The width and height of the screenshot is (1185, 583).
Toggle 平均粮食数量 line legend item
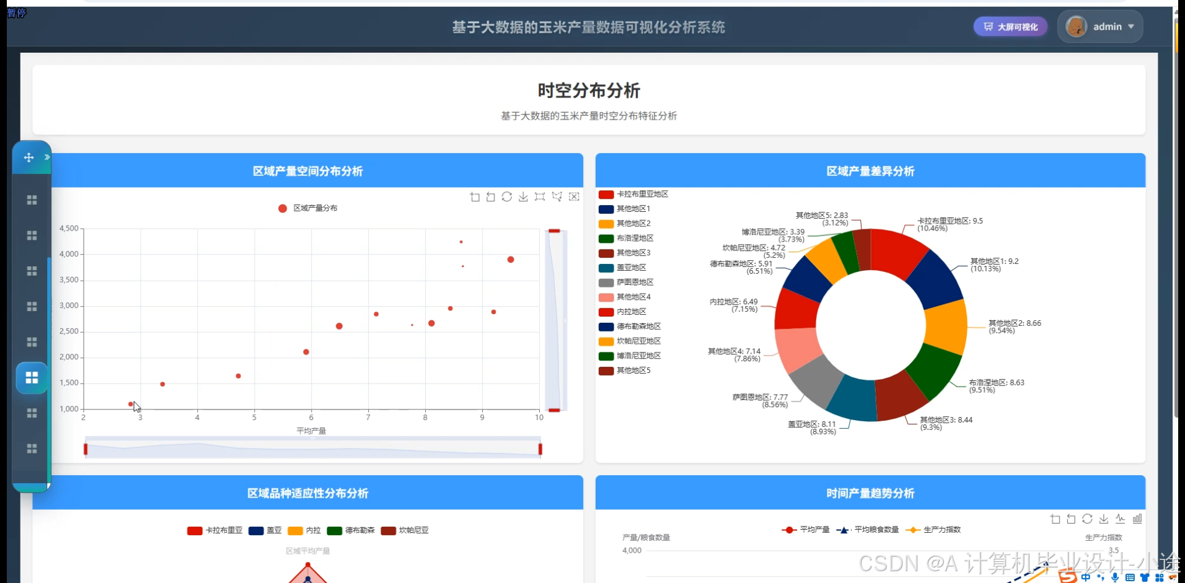pyautogui.click(x=867, y=530)
